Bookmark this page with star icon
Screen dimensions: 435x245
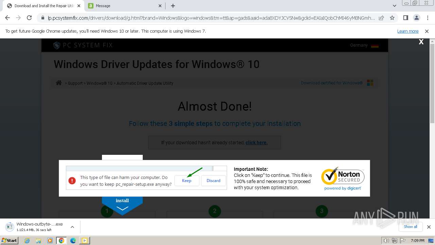click(392, 18)
